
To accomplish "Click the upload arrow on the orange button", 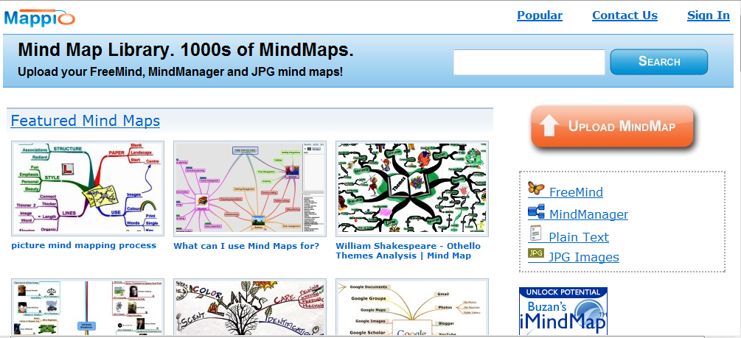I will click(x=549, y=126).
